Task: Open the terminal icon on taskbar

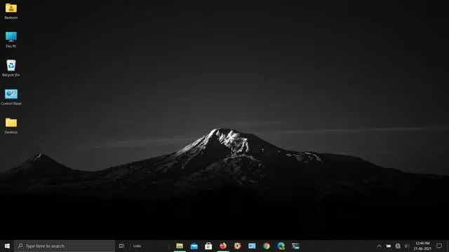Action: pyautogui.click(x=295, y=246)
